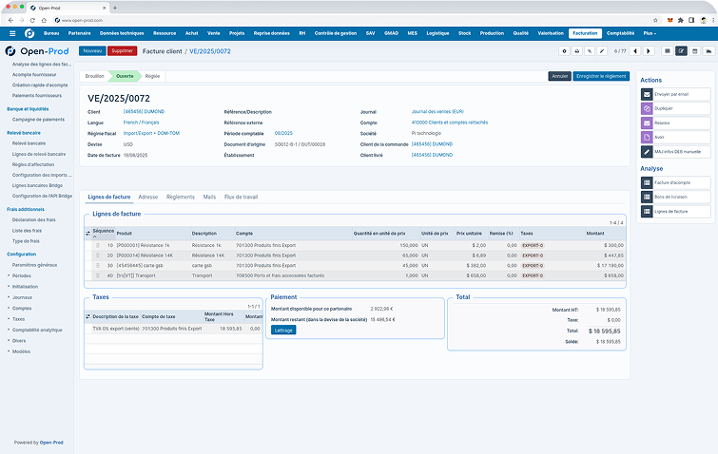Switch to graph view icon
Screen dimensions: 718x454
pyautogui.click(x=708, y=51)
